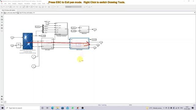This screenshot has height=110, width=196.
Task: Click the simulation stop time field
Action: [60, 7]
